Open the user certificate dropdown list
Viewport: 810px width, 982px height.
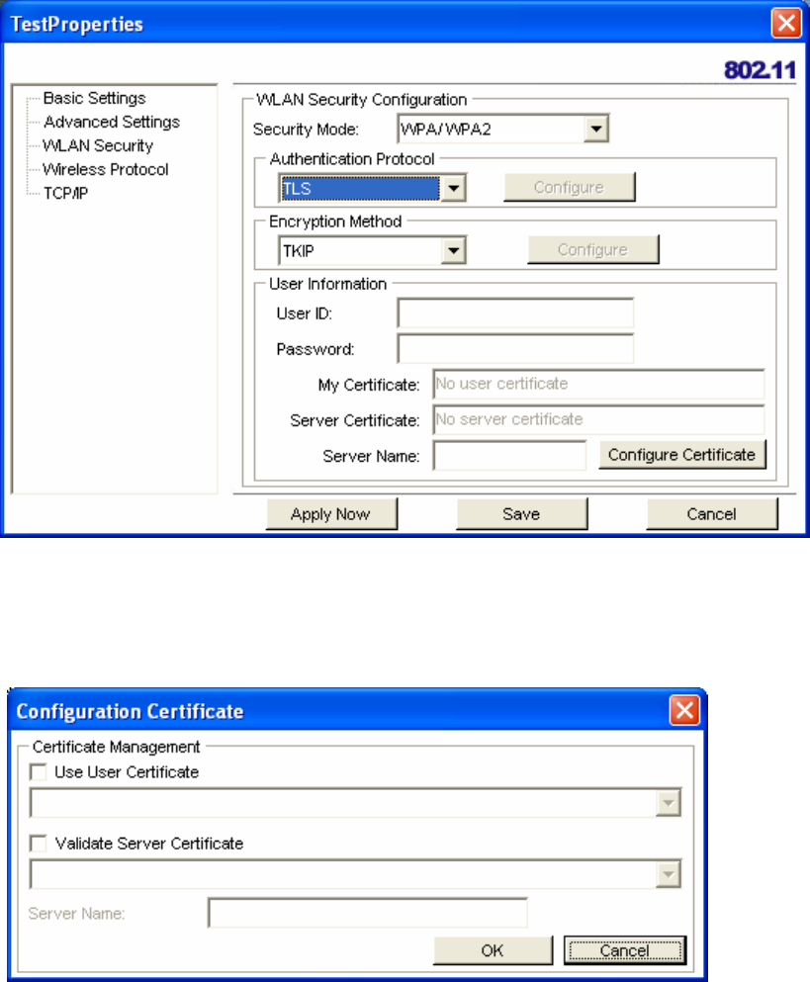click(x=669, y=803)
